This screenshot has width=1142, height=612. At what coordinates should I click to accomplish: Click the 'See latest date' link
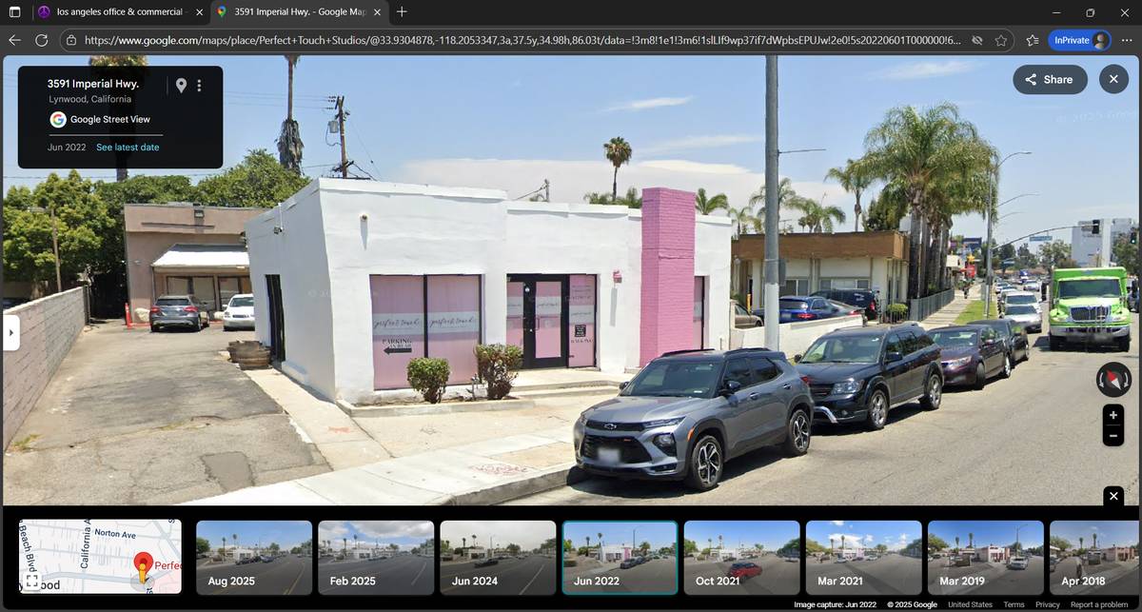coord(128,148)
